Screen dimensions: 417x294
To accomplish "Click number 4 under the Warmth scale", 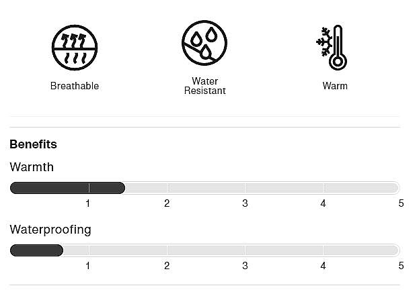I will tap(323, 203).
